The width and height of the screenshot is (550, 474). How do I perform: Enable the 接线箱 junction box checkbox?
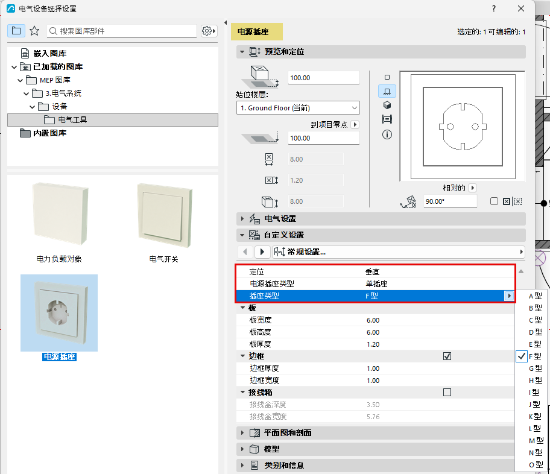pyautogui.click(x=447, y=392)
